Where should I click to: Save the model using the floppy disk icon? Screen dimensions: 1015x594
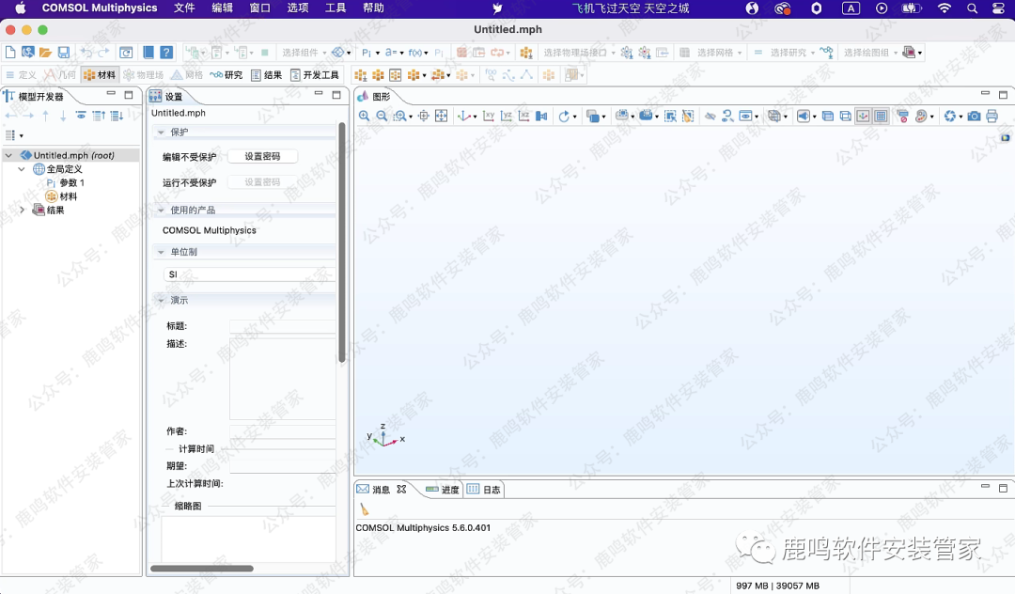64,53
